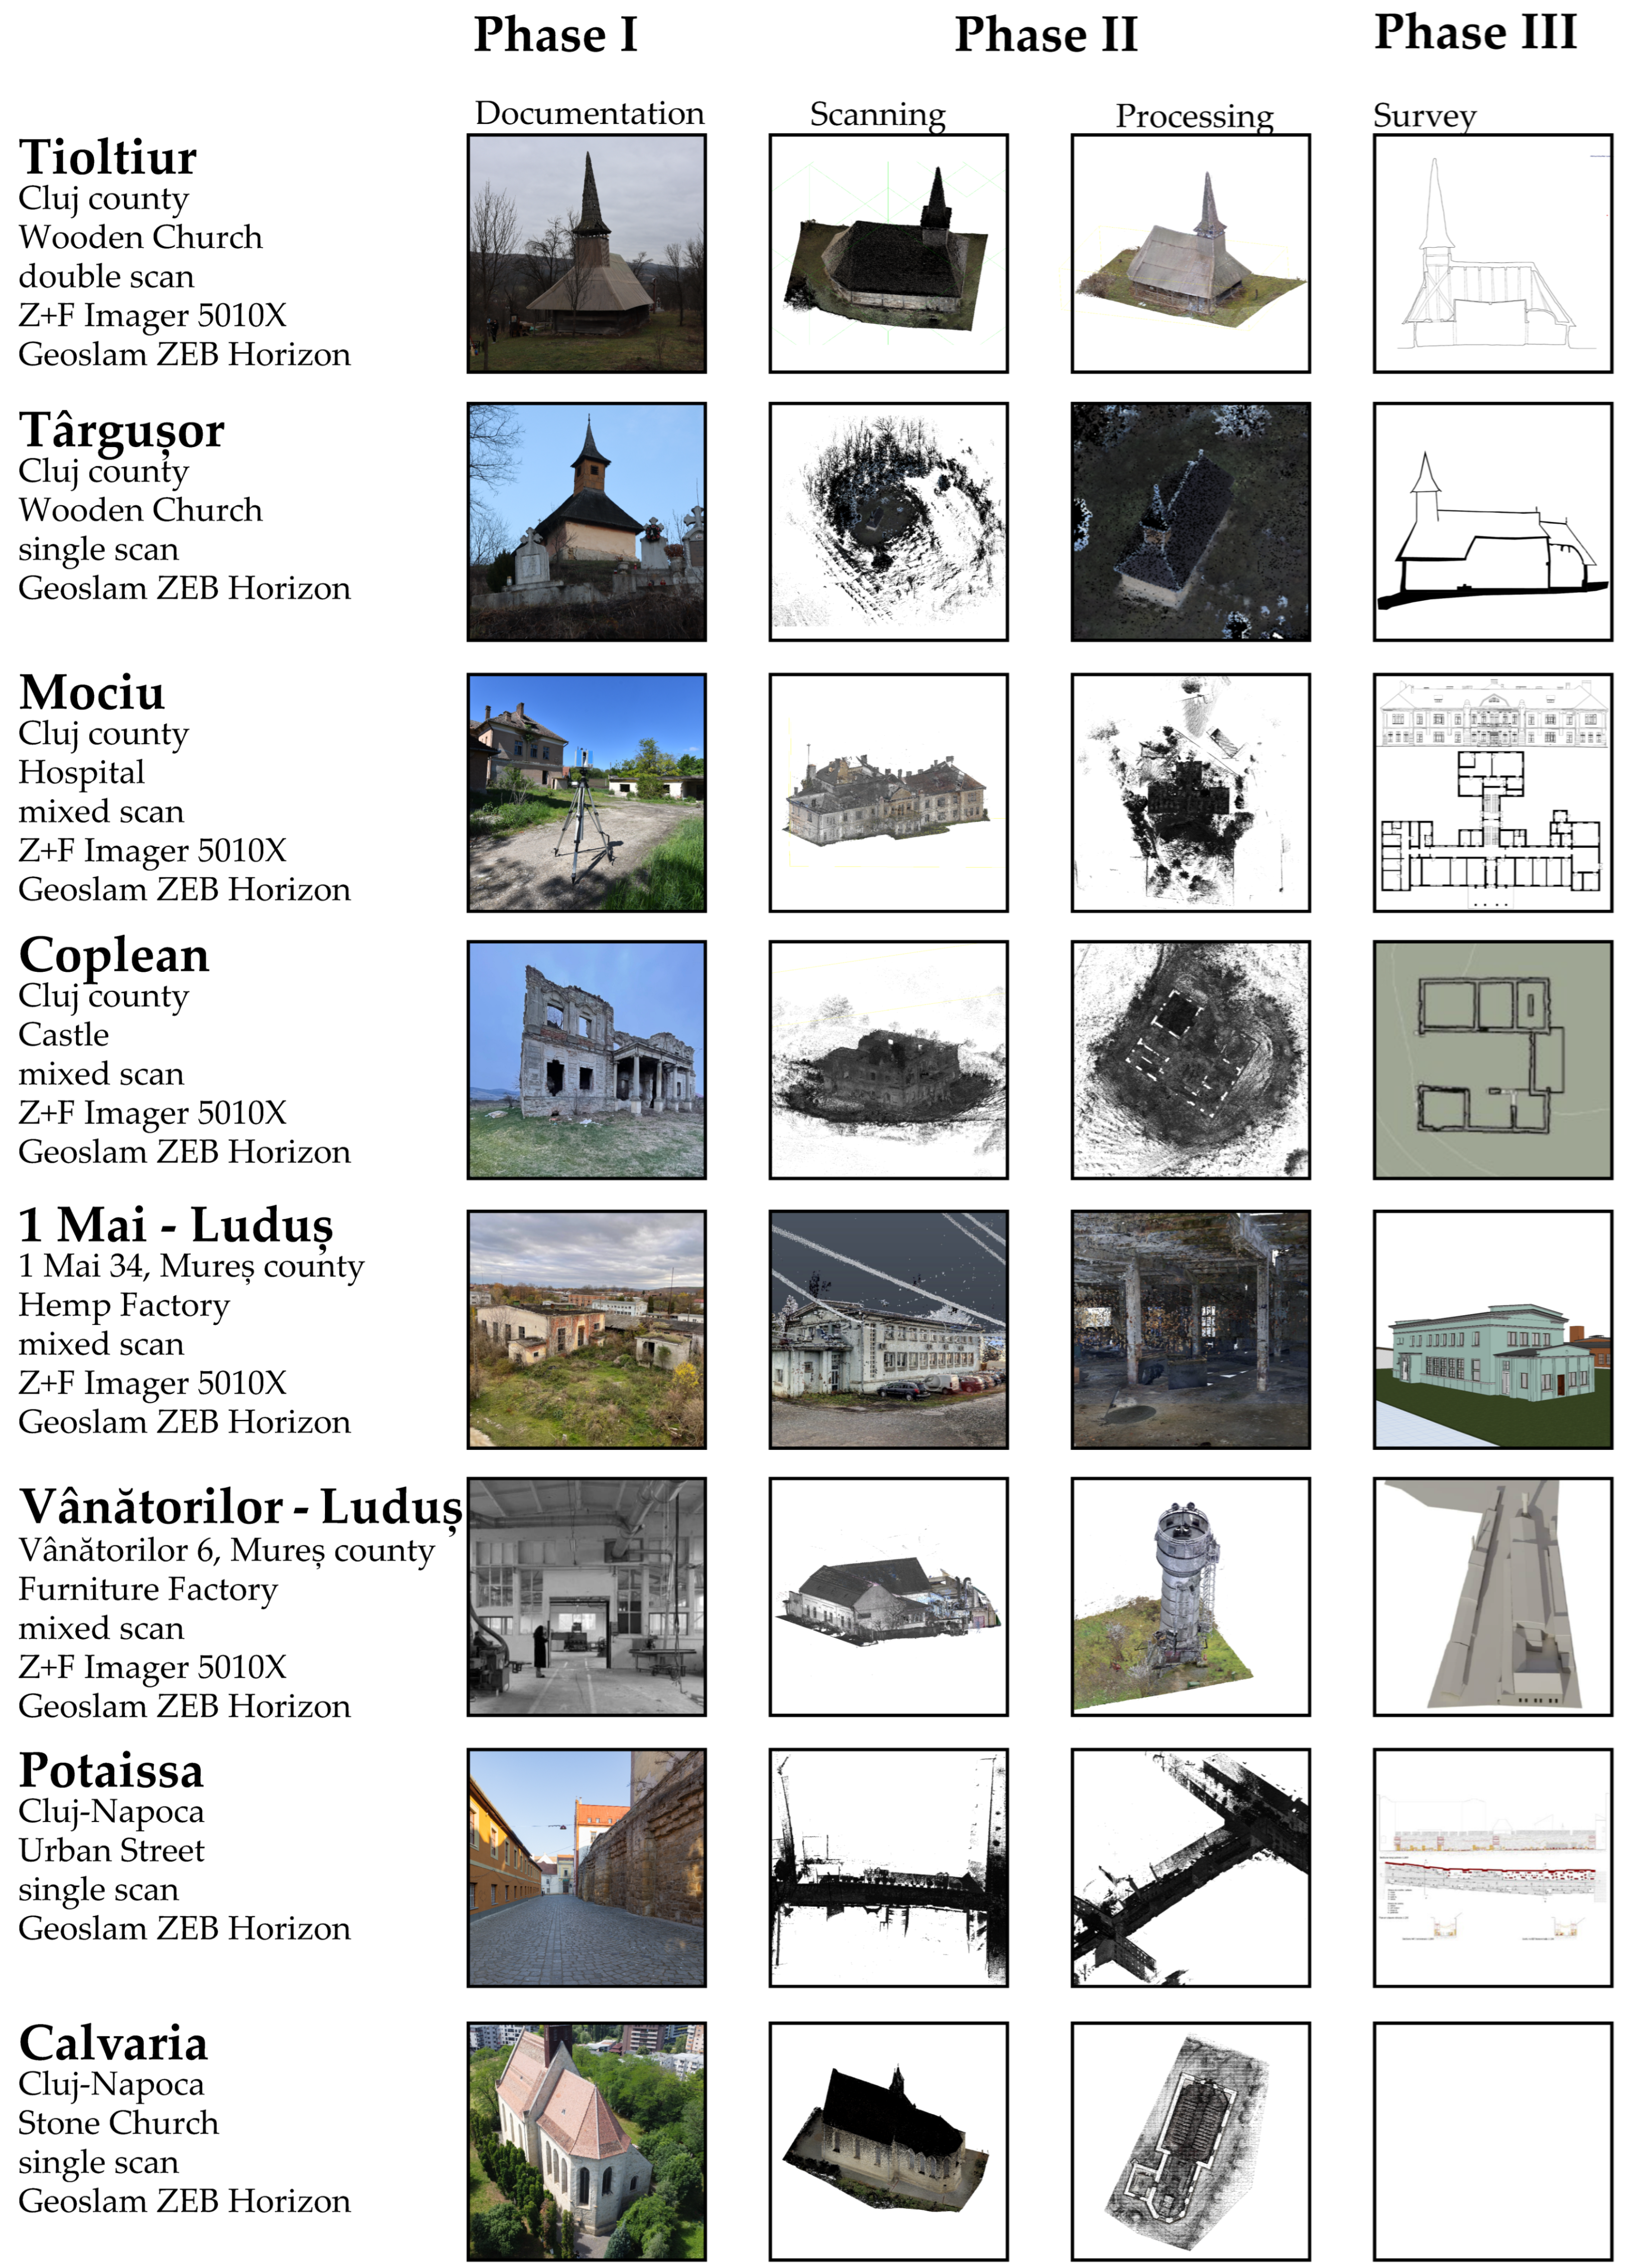Select the Târgușor processing aerial view
Screen dimensions: 1625x2268
(x=1190, y=522)
